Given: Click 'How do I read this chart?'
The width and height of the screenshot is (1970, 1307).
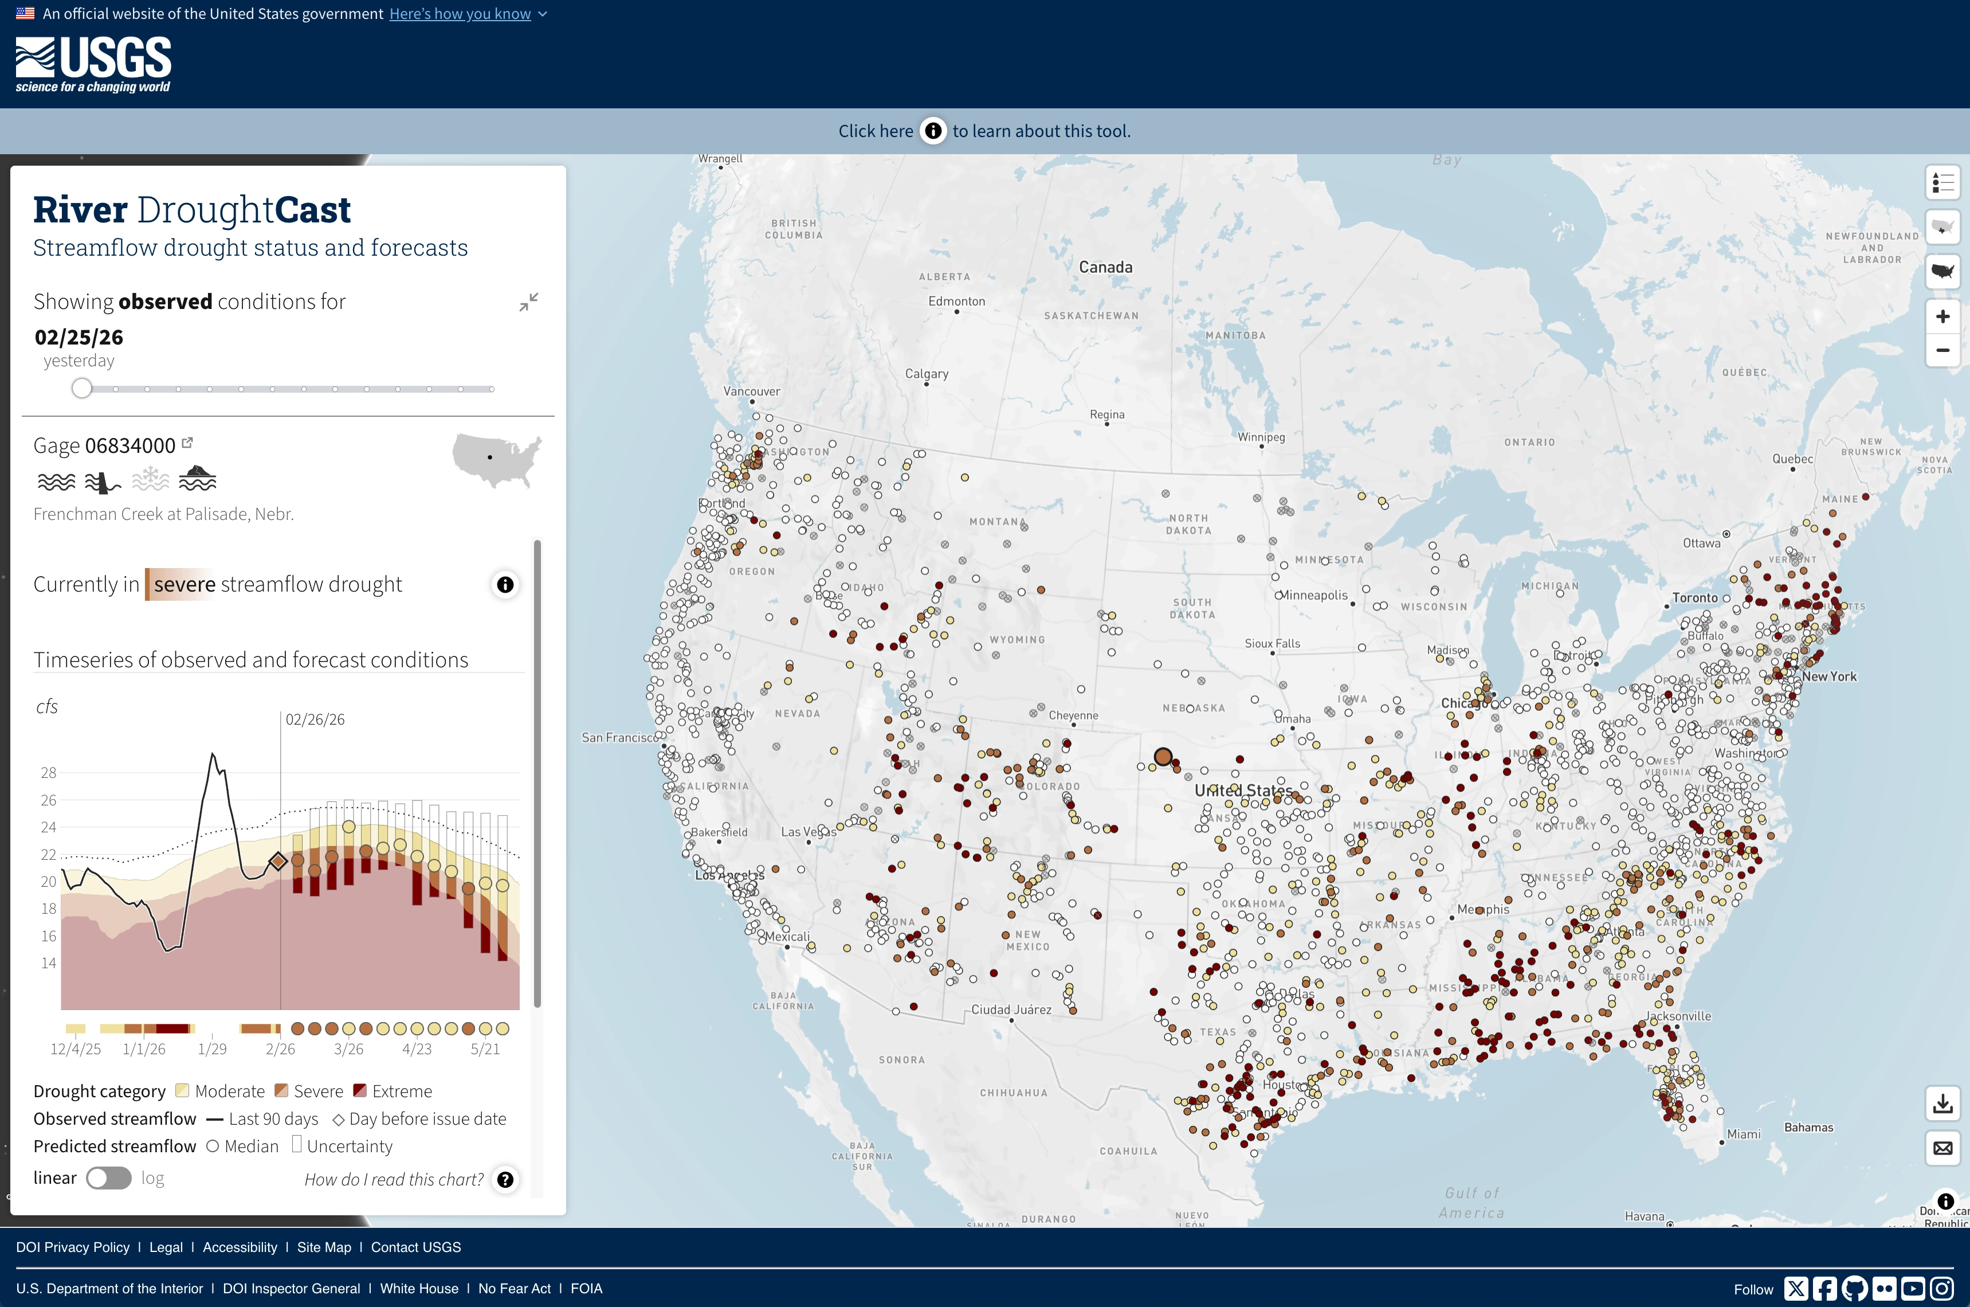Looking at the screenshot, I should pyautogui.click(x=394, y=1180).
